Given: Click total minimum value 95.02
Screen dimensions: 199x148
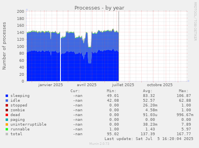Looking at the screenshot, I should pos(113,134).
